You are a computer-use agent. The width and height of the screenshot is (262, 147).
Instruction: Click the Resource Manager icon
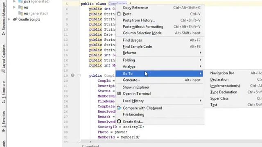tap(3, 33)
